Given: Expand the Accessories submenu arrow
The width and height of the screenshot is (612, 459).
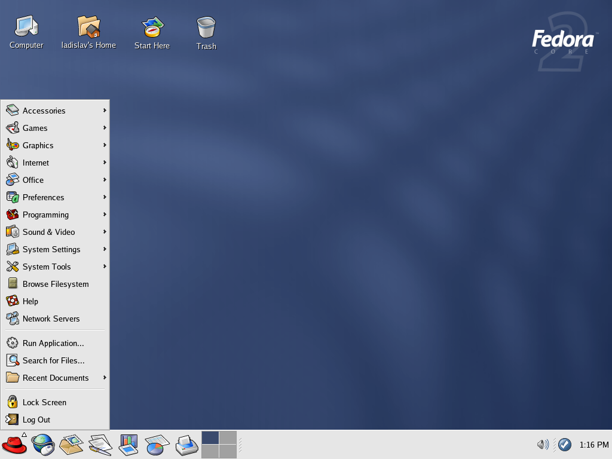Looking at the screenshot, I should click(x=105, y=111).
